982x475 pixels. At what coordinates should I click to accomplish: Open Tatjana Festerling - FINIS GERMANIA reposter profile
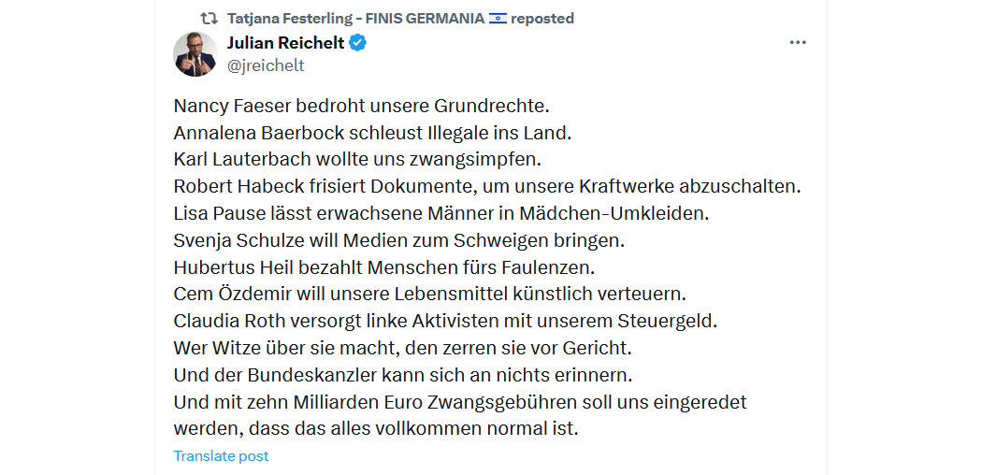click(355, 19)
